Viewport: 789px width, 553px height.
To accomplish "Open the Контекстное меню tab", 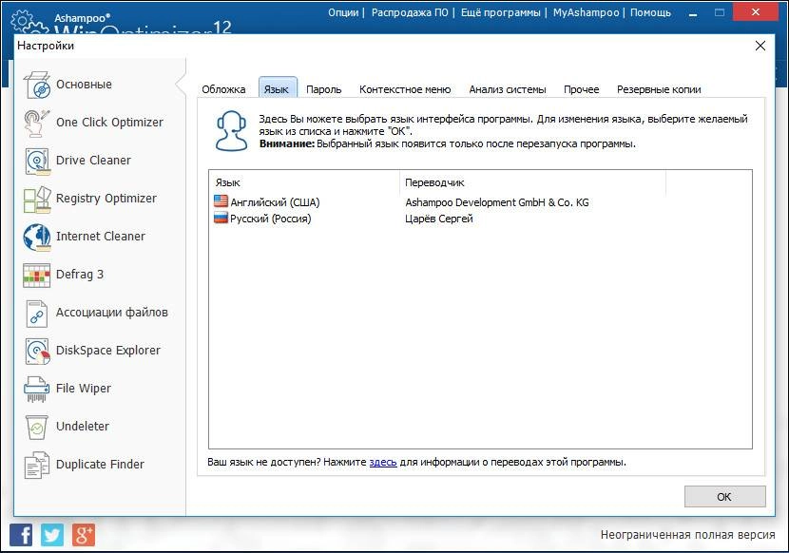I will (405, 89).
